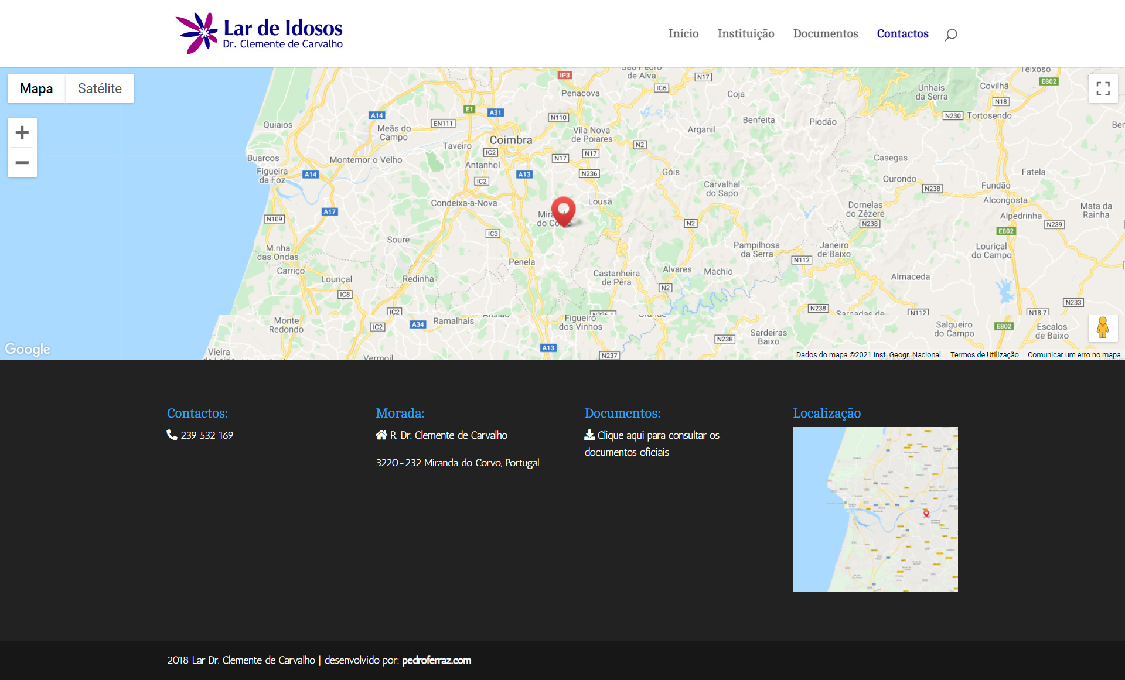Screen dimensions: 1125x680
Task: Open the Contactos menu item
Action: pos(902,34)
